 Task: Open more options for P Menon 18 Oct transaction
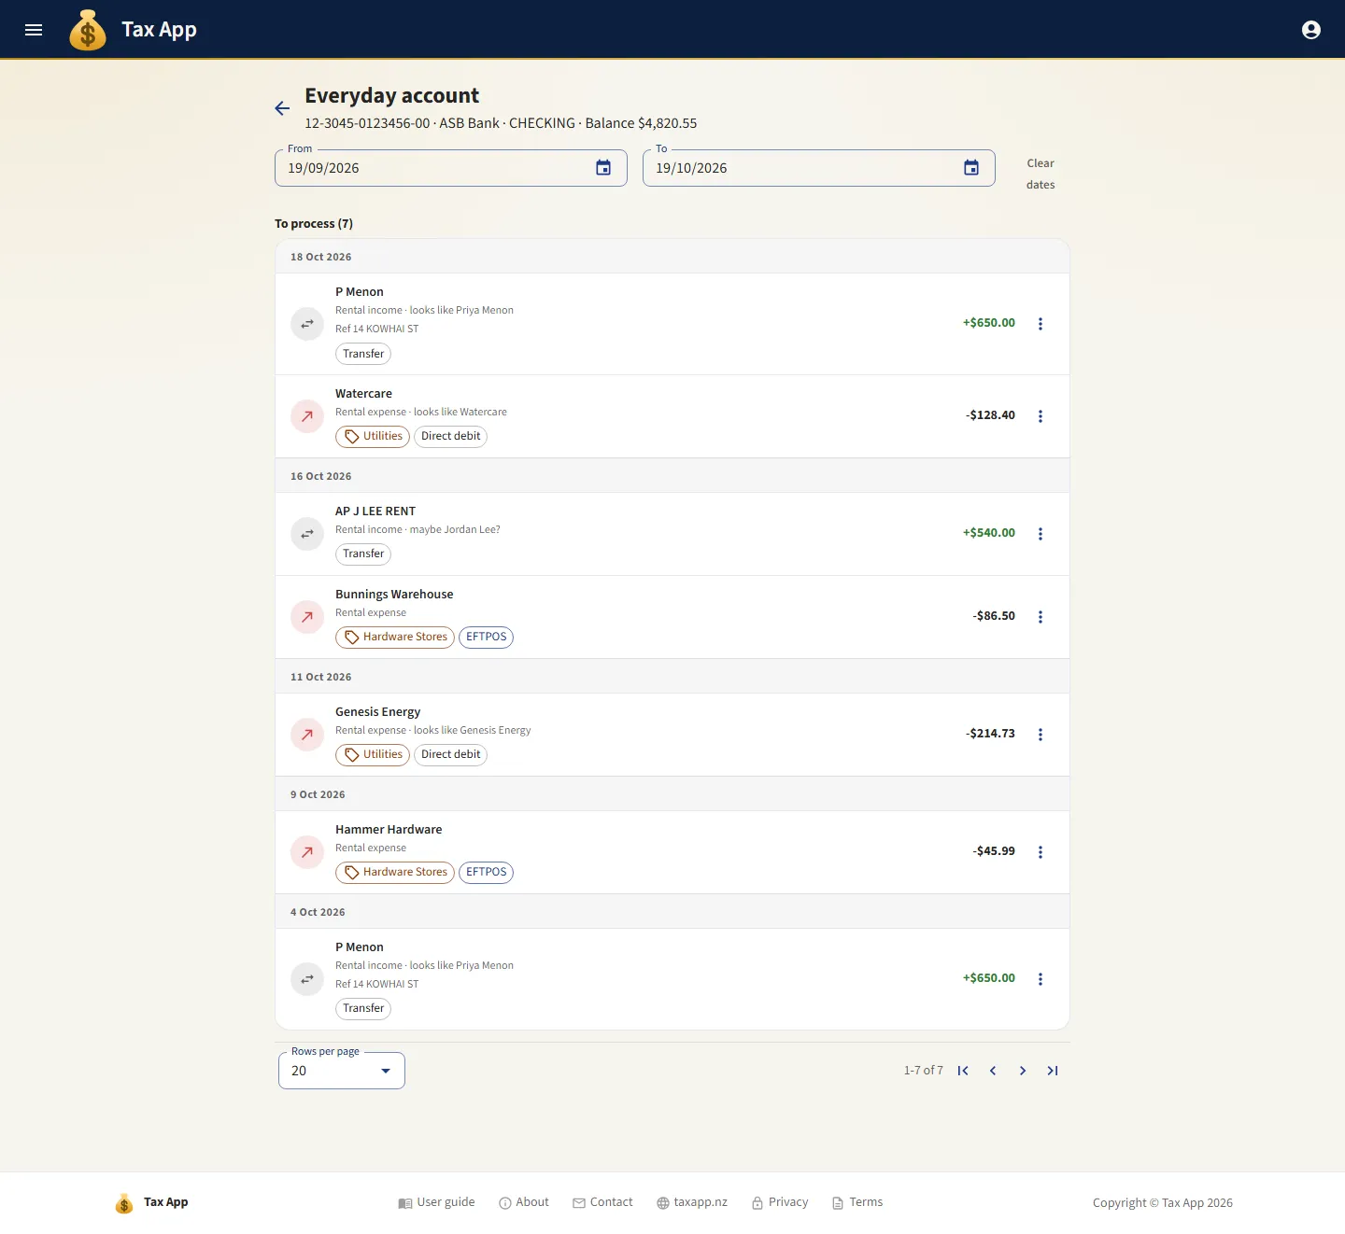1041,324
